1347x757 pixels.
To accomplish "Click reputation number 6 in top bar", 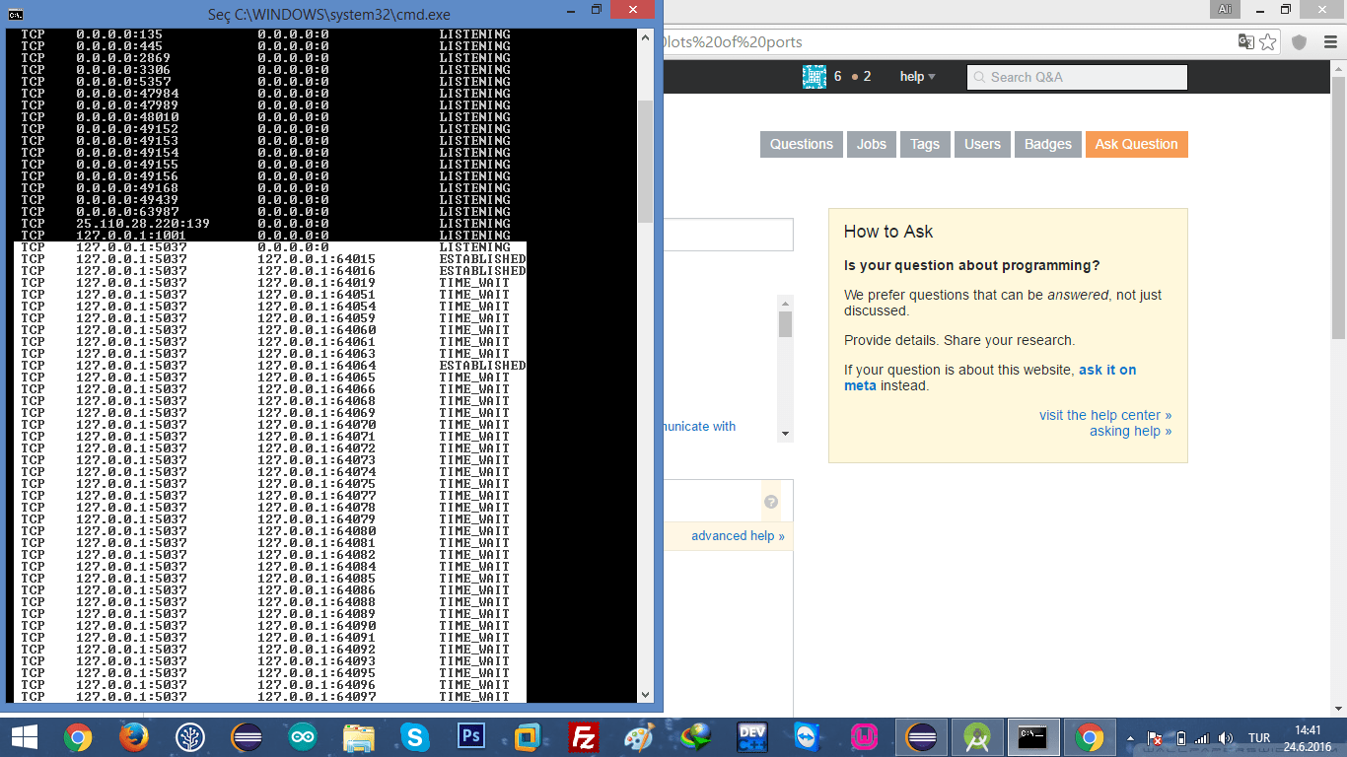I will 838,76.
